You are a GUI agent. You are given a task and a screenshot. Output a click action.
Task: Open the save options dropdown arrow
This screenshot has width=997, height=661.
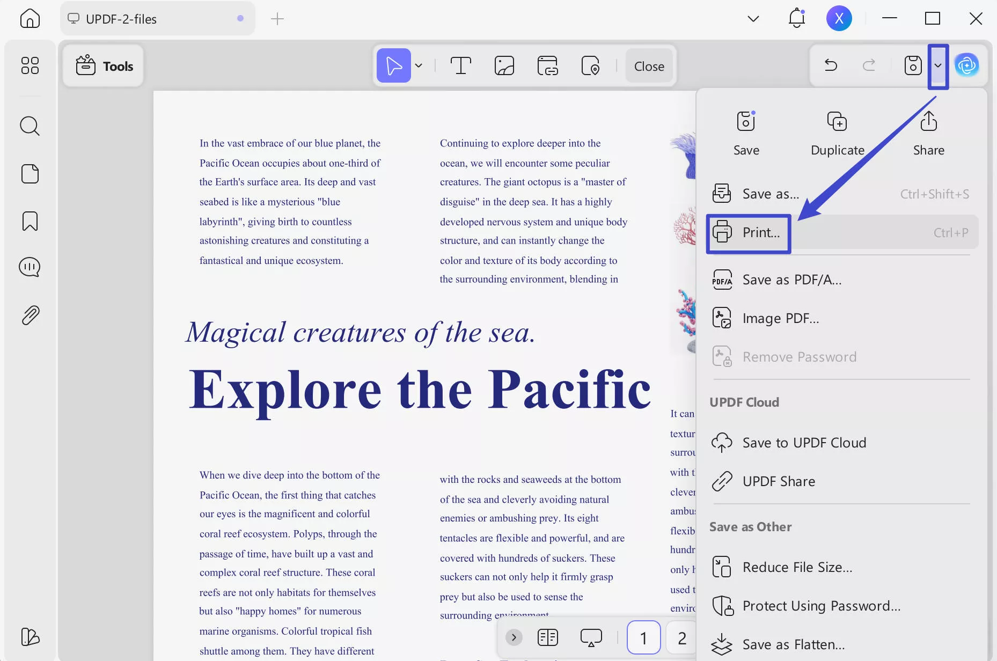[x=938, y=65]
